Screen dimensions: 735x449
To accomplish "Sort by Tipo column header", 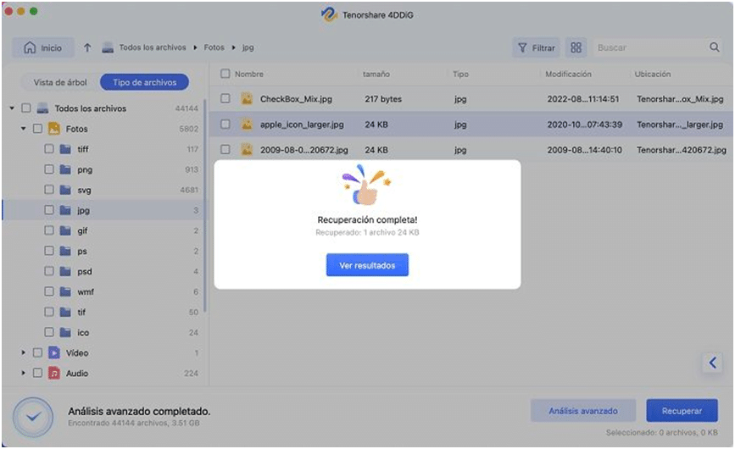I will click(460, 74).
